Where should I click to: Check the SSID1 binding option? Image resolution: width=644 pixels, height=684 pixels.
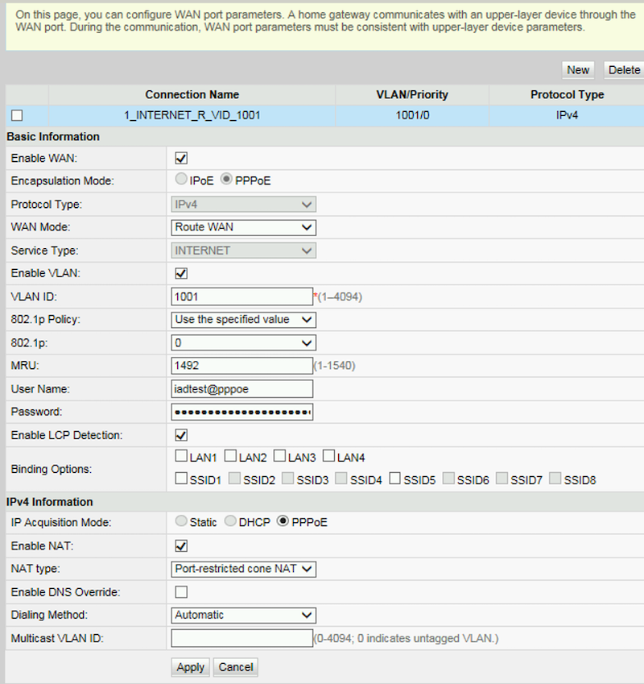point(181,479)
